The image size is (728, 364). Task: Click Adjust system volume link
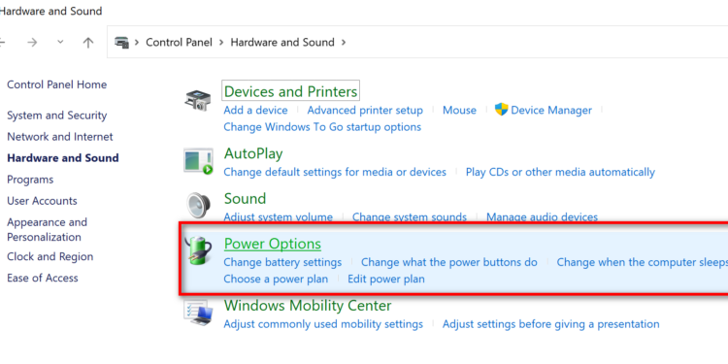point(279,216)
